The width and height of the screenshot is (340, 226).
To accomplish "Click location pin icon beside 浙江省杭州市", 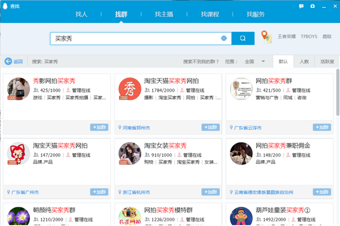I will click(120, 192).
